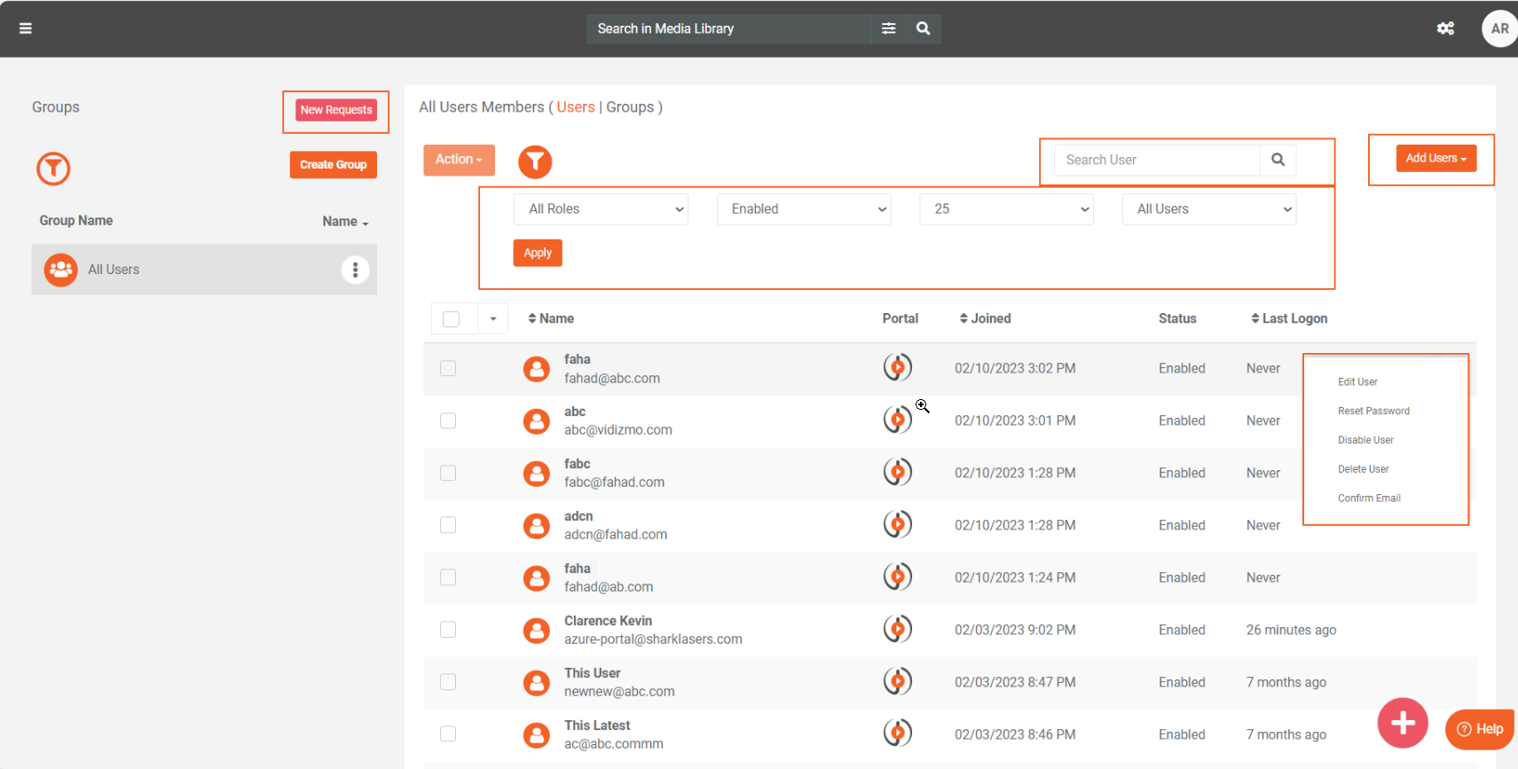
Task: Open the admin settings gears icon
Action: (1445, 28)
